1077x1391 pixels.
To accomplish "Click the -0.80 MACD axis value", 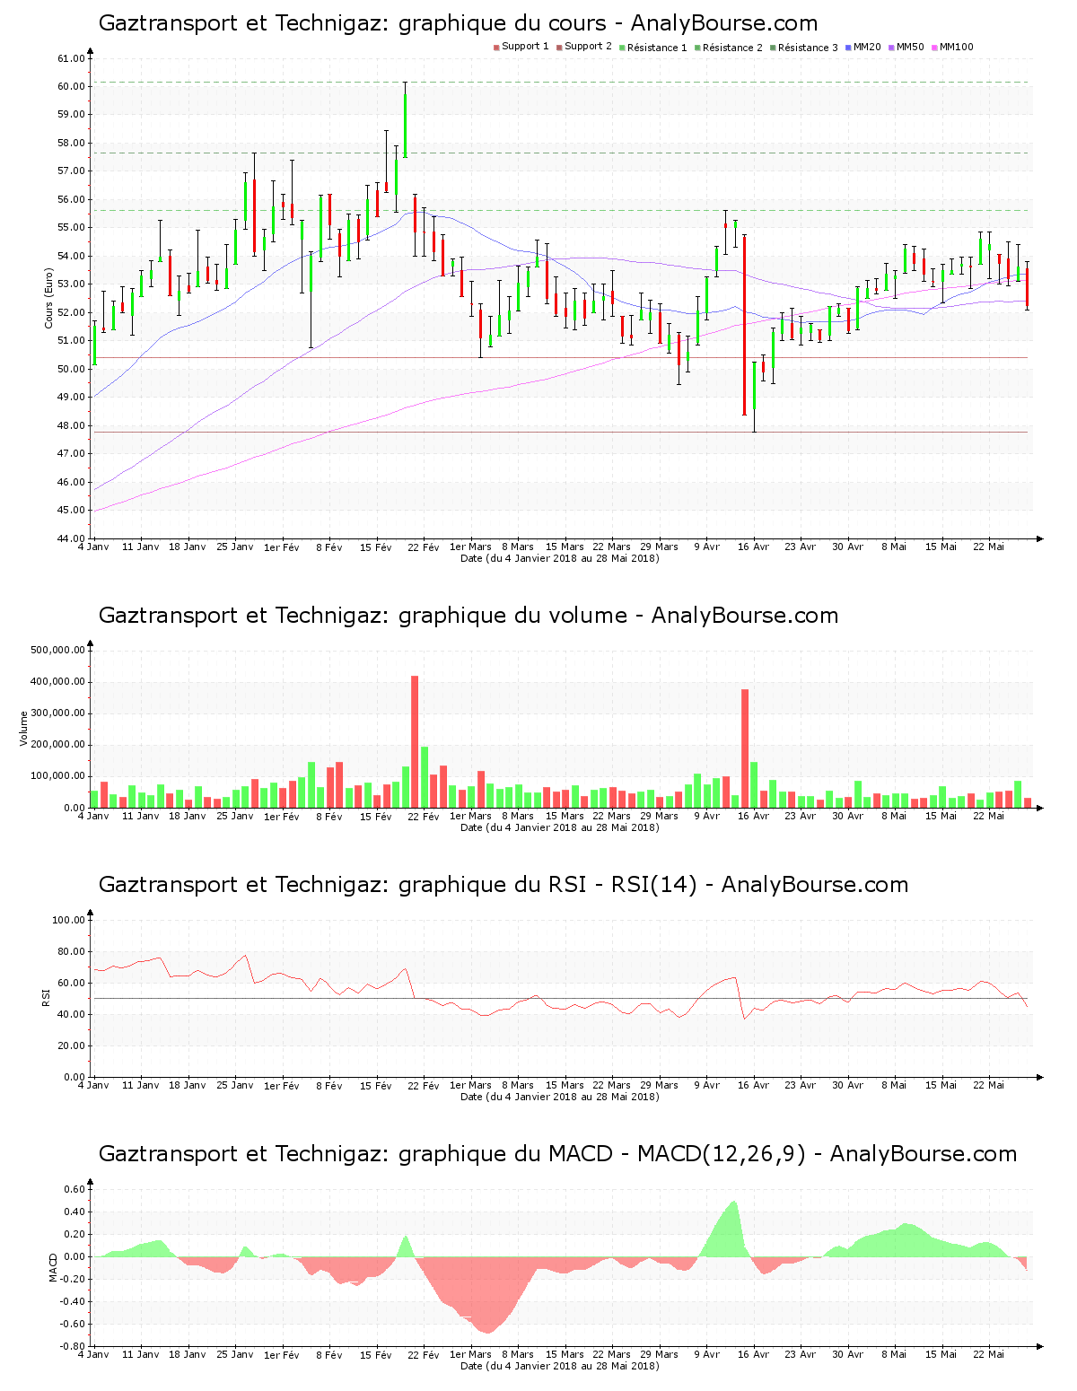I will 73,1346.
